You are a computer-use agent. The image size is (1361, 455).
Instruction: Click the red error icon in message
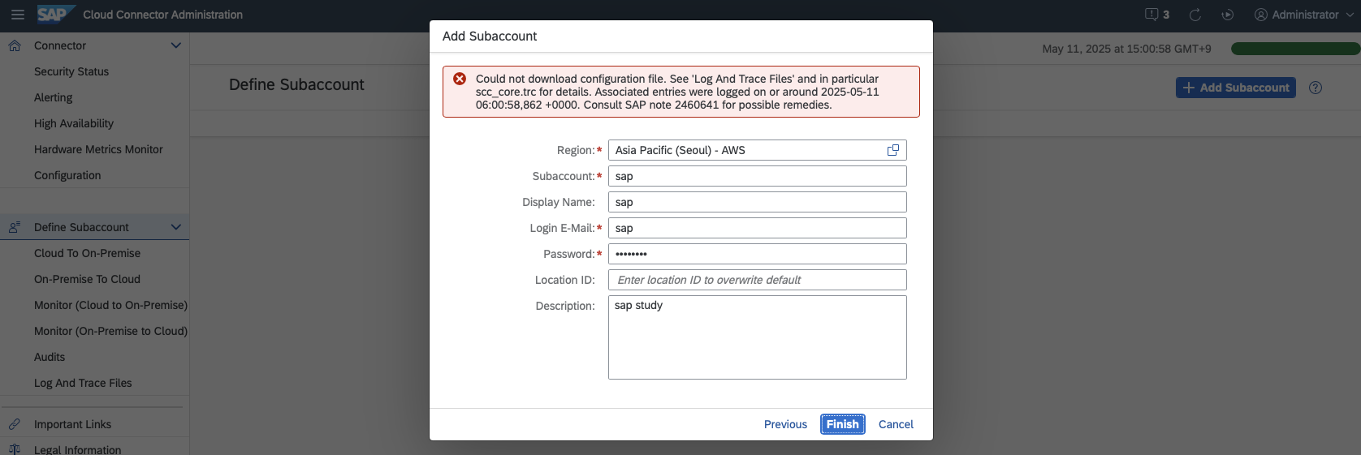pyautogui.click(x=460, y=79)
